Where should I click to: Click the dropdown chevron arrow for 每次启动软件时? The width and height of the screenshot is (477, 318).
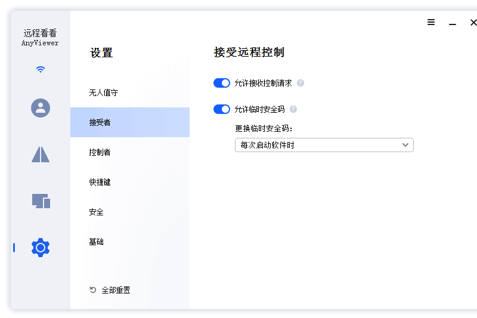pos(405,145)
